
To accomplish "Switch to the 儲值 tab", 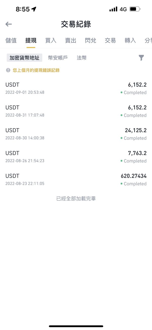I will click(11, 40).
